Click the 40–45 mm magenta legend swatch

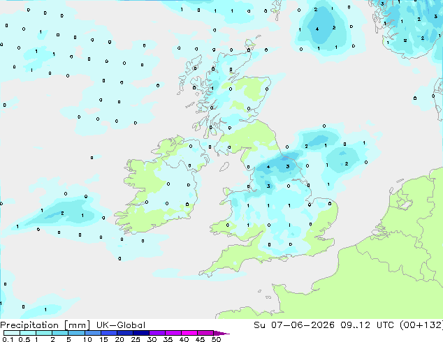[189, 333]
